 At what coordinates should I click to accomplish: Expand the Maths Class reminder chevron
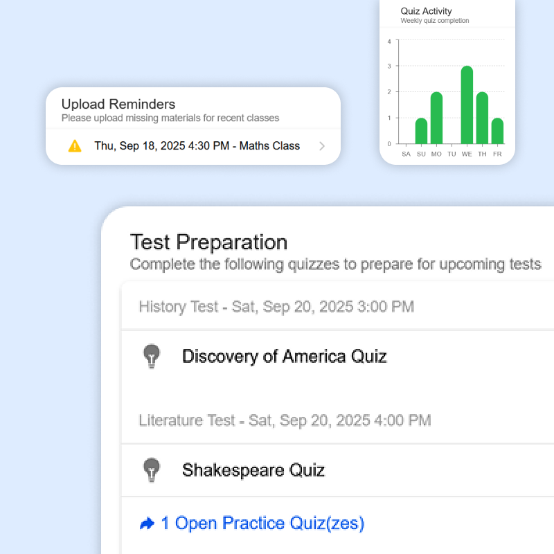pyautogui.click(x=321, y=146)
